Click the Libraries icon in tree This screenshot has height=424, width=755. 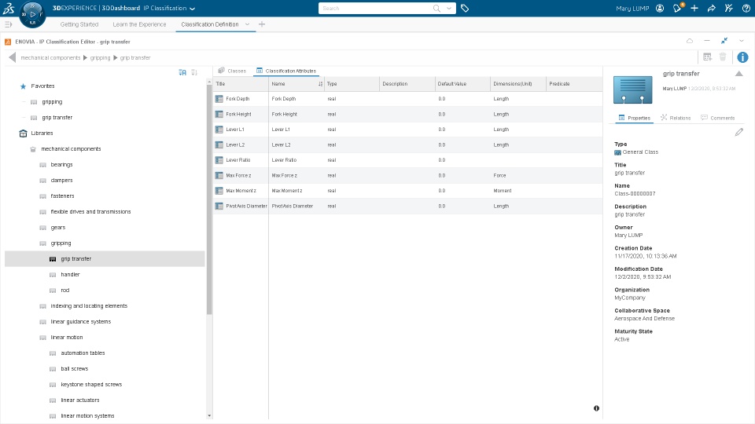[23, 133]
